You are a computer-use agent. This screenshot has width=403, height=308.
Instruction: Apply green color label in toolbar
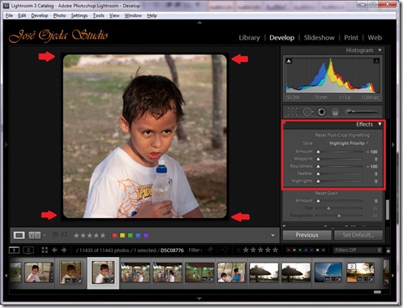(130, 235)
